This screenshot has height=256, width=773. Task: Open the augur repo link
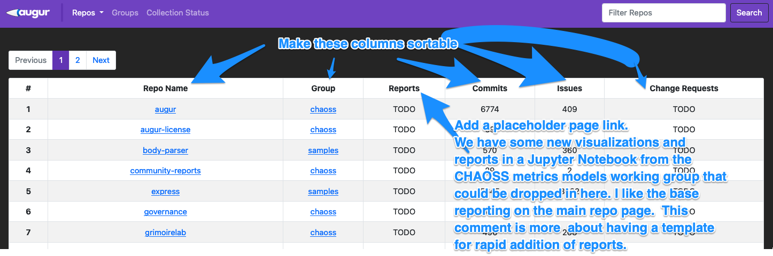click(x=165, y=109)
